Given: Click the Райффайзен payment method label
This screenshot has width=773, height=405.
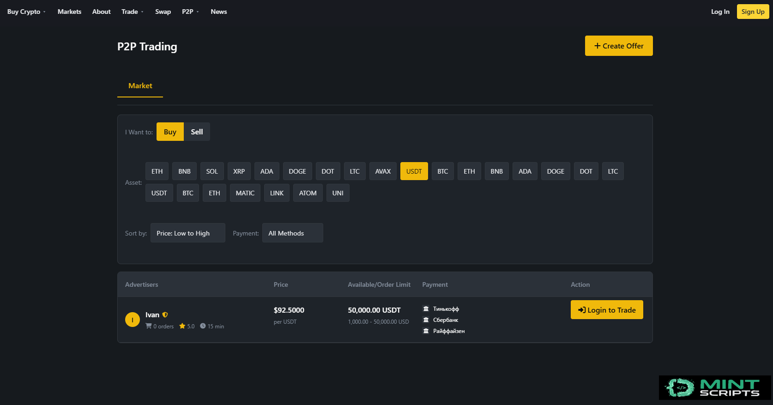Looking at the screenshot, I should 449,331.
